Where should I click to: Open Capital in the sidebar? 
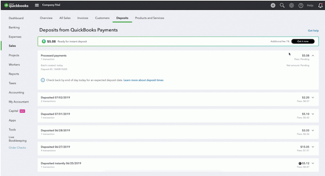point(13,111)
